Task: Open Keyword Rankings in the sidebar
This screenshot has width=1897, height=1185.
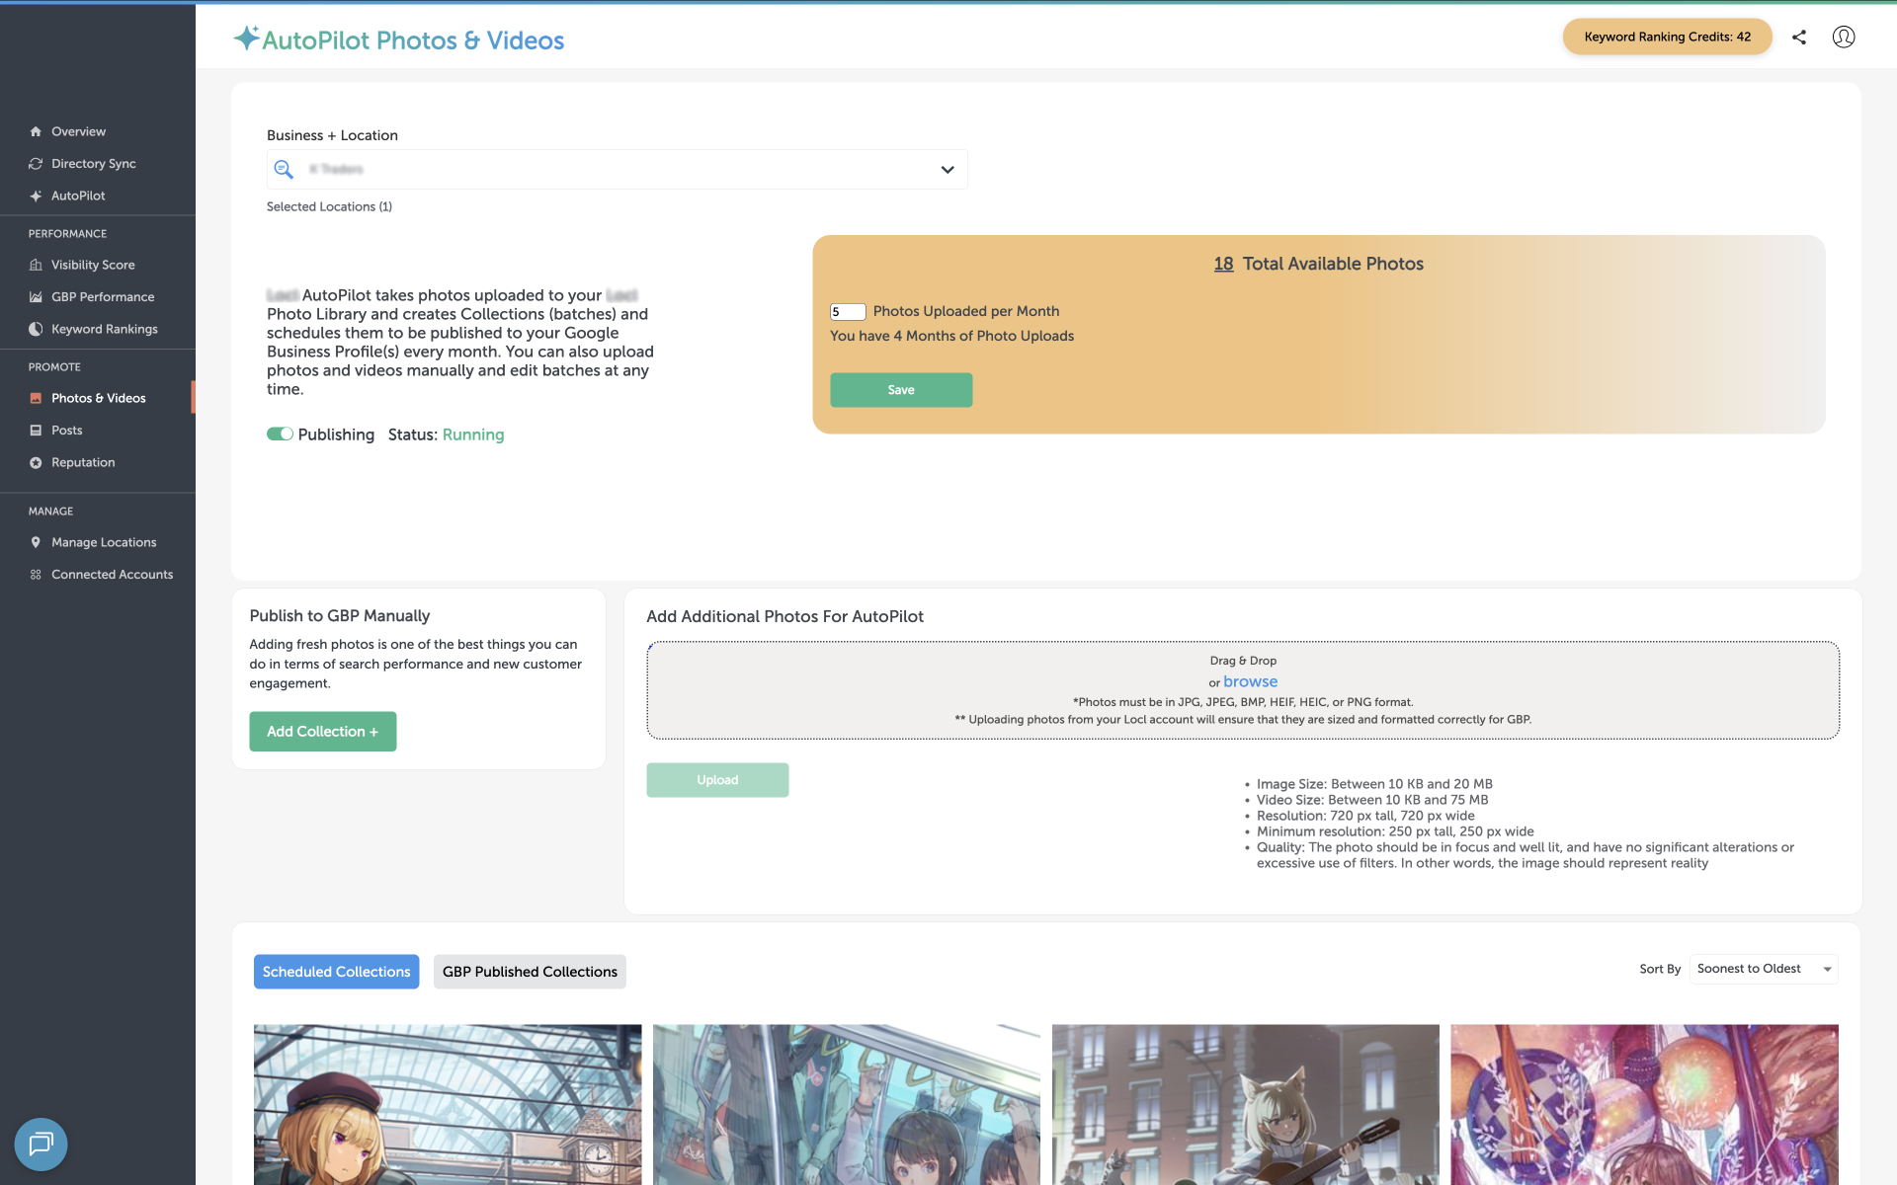Action: tap(104, 329)
